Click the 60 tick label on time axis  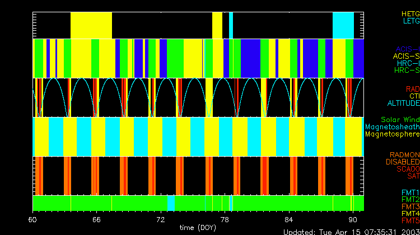point(34,219)
